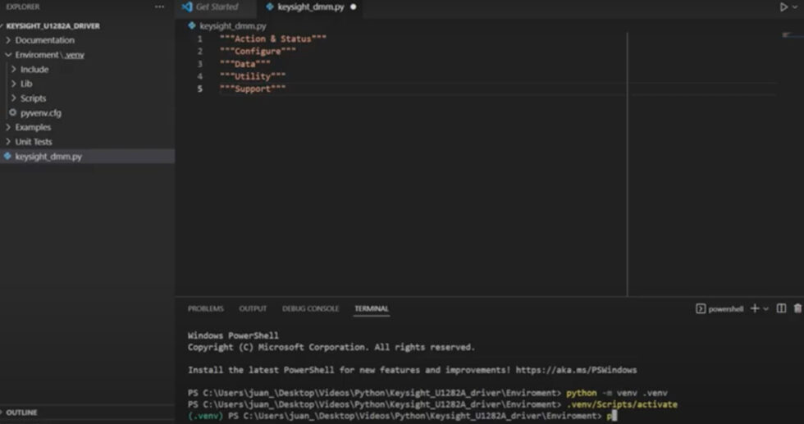Open Explorer more actions ellipsis
Image resolution: width=804 pixels, height=424 pixels.
[159, 7]
